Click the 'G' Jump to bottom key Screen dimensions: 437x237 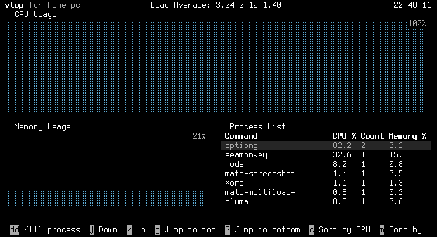[228, 230]
